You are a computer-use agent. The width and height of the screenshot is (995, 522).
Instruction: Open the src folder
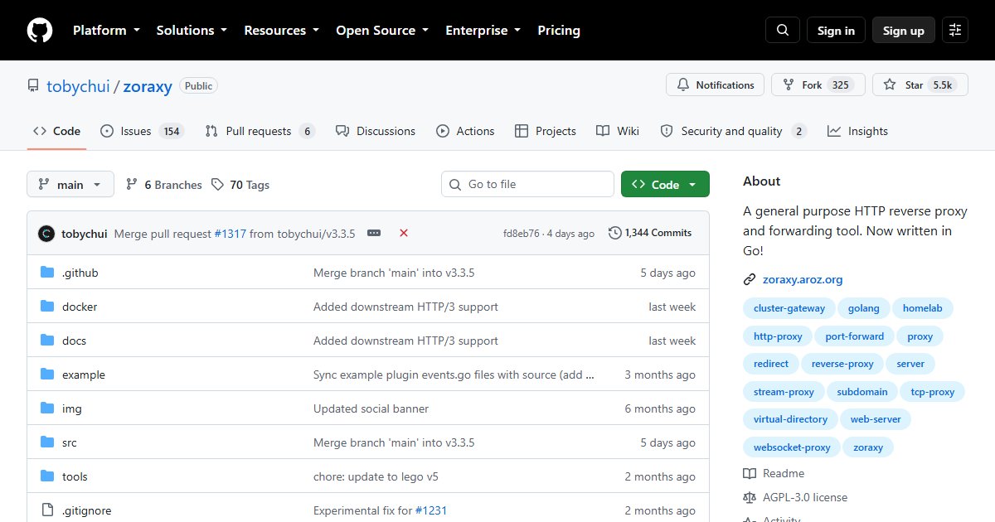click(70, 442)
